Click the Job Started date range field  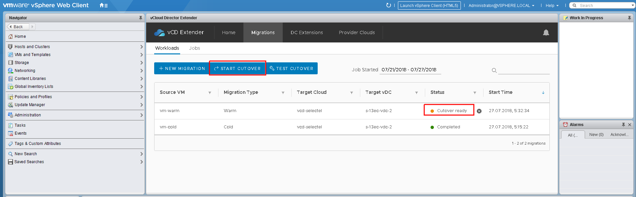410,70
